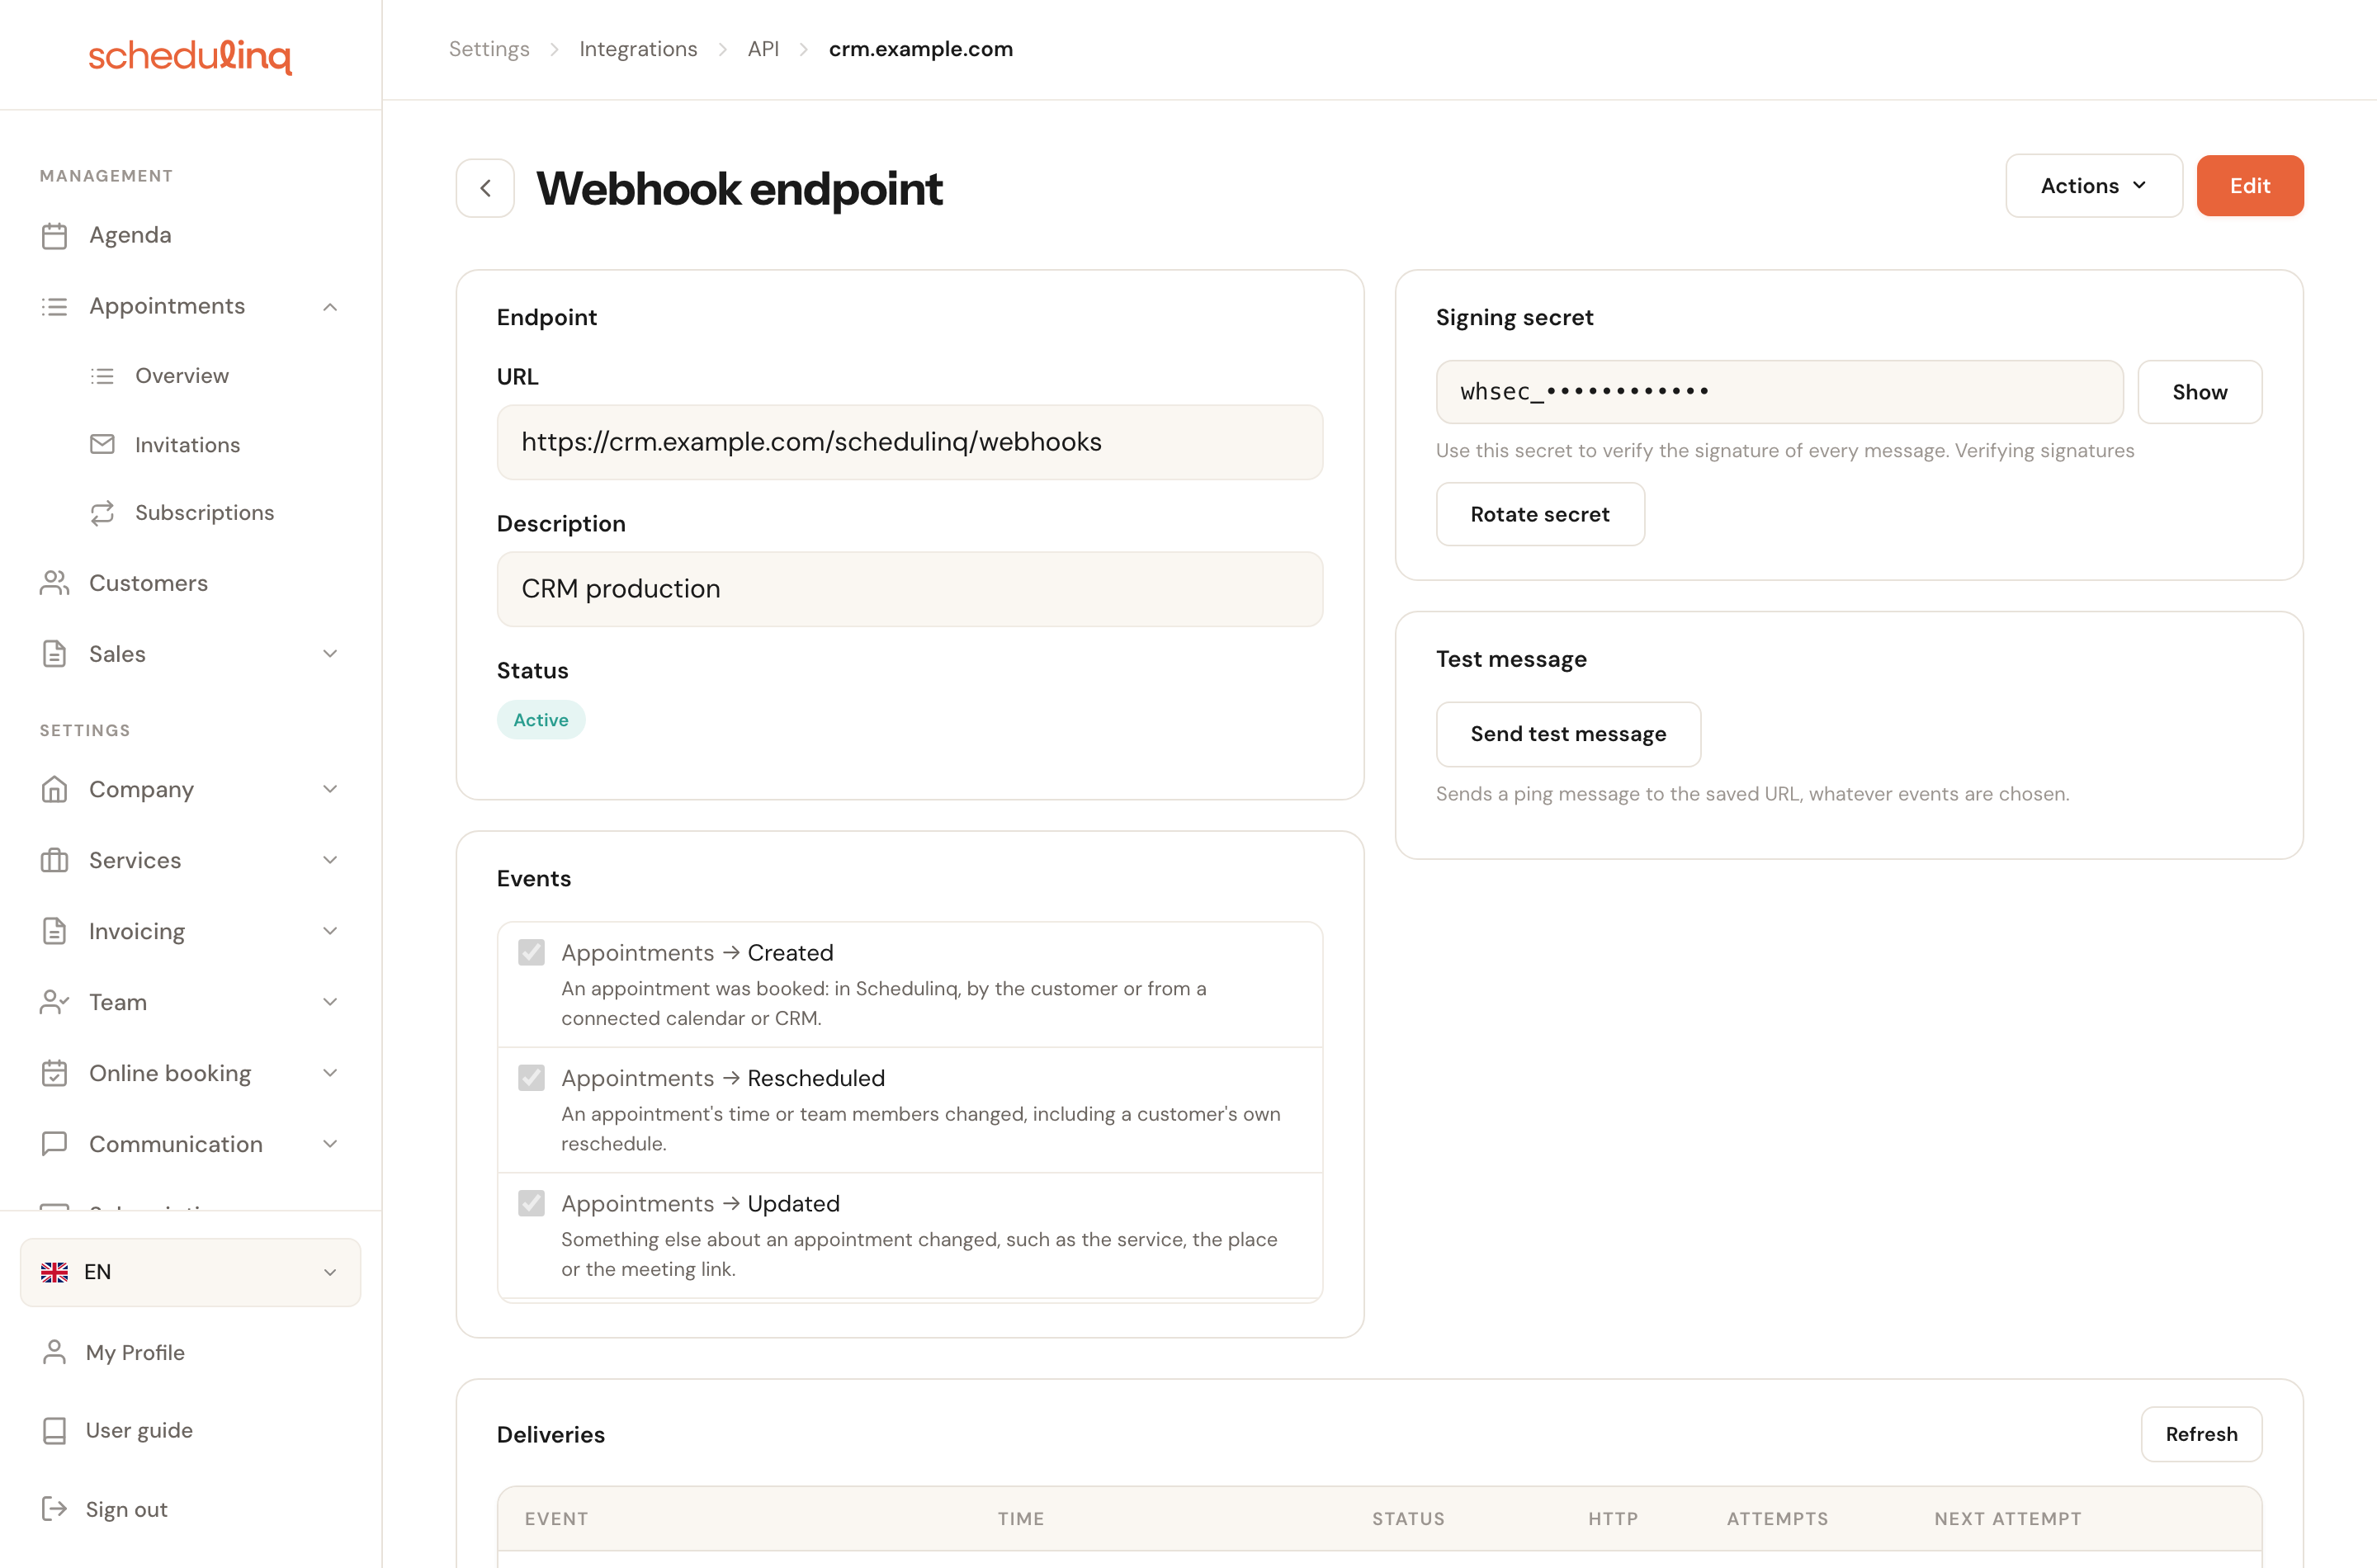Click the My Profile person icon
This screenshot has height=1568, width=2377.
pos(54,1352)
